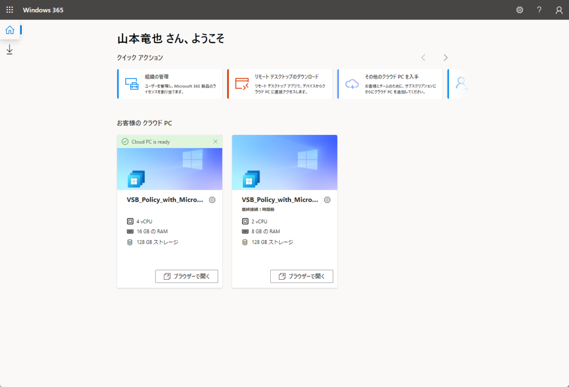Click the クイック アクション section heading
The image size is (569, 387).
pos(140,57)
